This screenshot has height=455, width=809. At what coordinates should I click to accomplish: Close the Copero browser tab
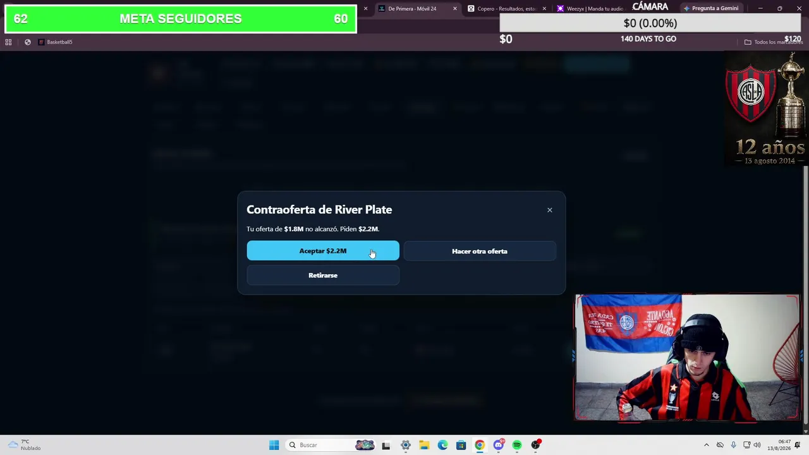(x=544, y=9)
